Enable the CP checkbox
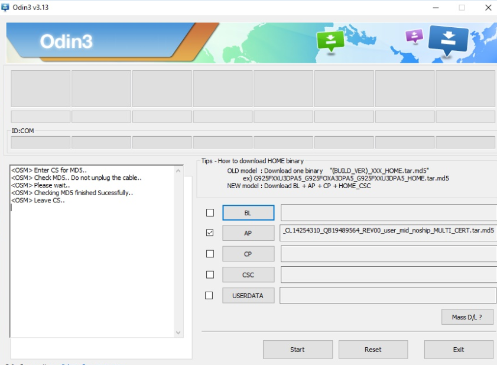 [210, 254]
